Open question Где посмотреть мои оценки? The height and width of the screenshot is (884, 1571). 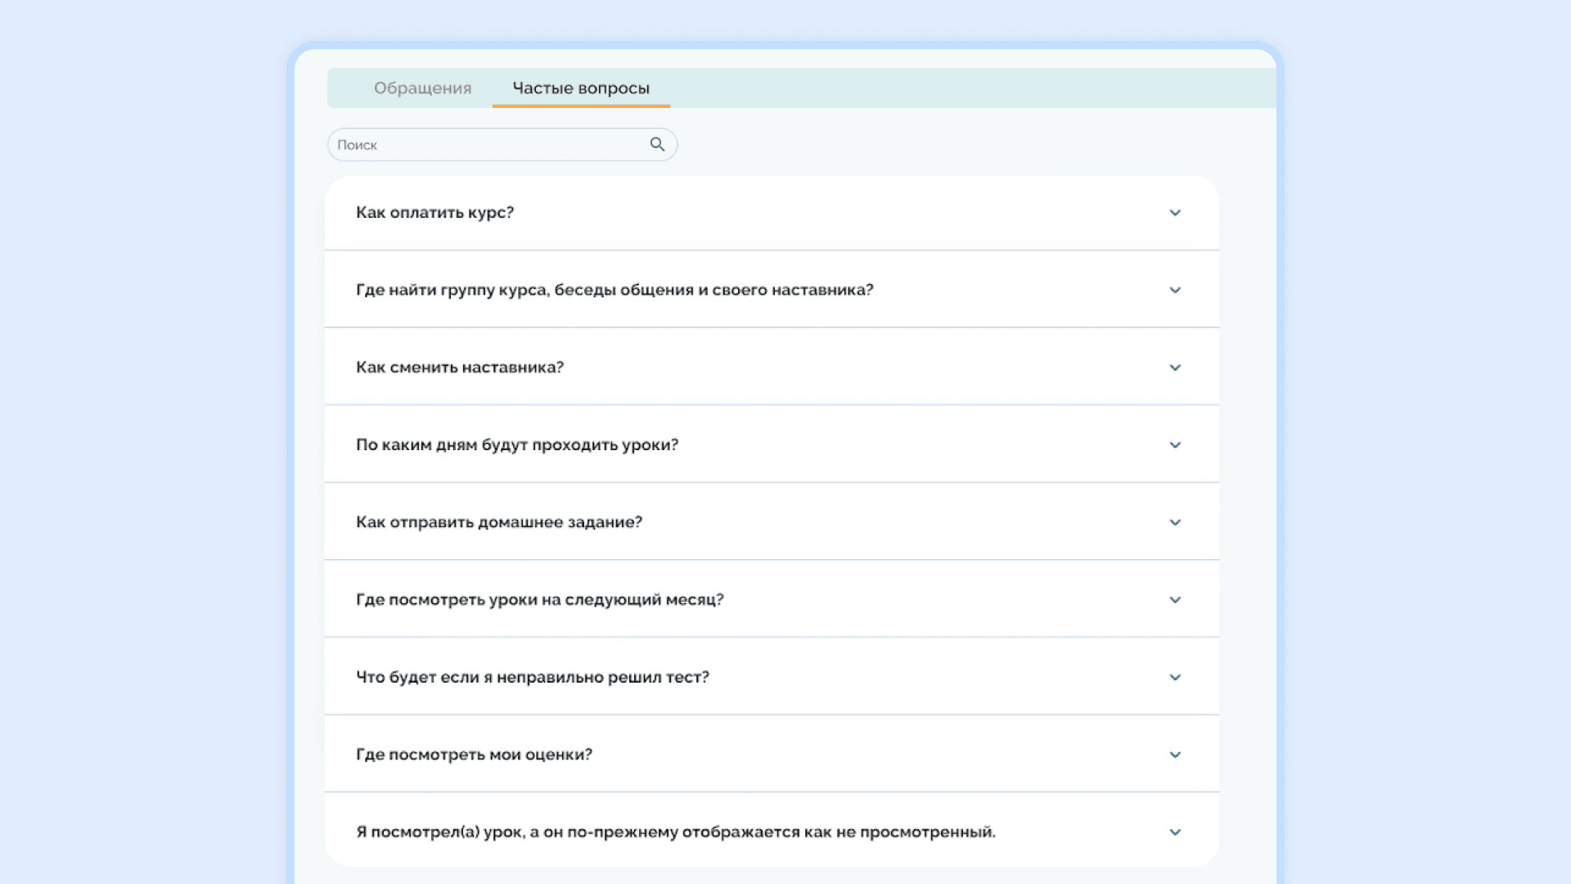tap(474, 755)
